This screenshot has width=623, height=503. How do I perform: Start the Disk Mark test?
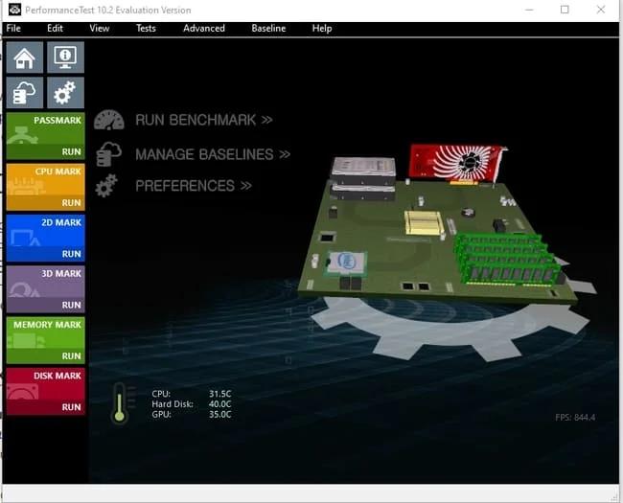tap(45, 391)
